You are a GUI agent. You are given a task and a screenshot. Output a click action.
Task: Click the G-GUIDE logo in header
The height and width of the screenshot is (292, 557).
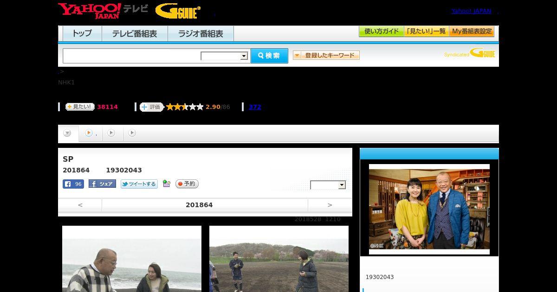tap(178, 11)
